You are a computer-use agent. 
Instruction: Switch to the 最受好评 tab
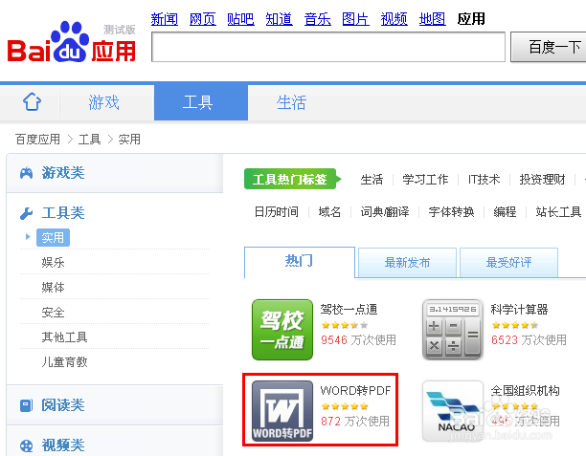coord(508,262)
